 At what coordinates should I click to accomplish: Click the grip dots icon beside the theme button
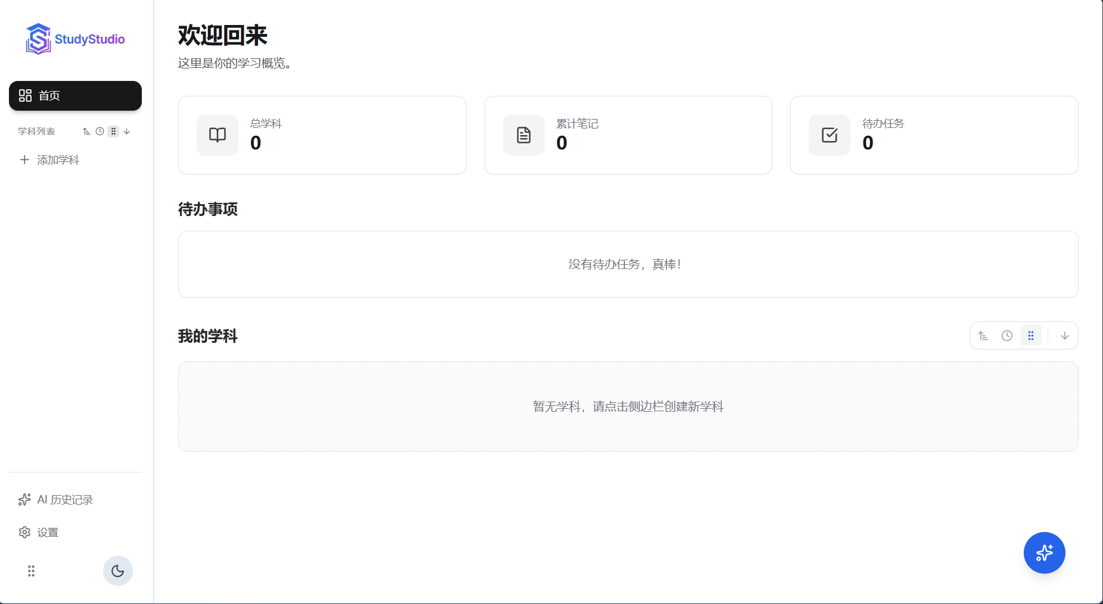click(32, 571)
